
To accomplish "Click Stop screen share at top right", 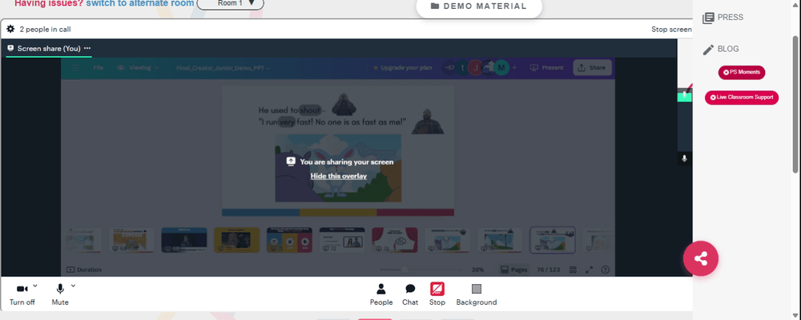I will click(671, 29).
